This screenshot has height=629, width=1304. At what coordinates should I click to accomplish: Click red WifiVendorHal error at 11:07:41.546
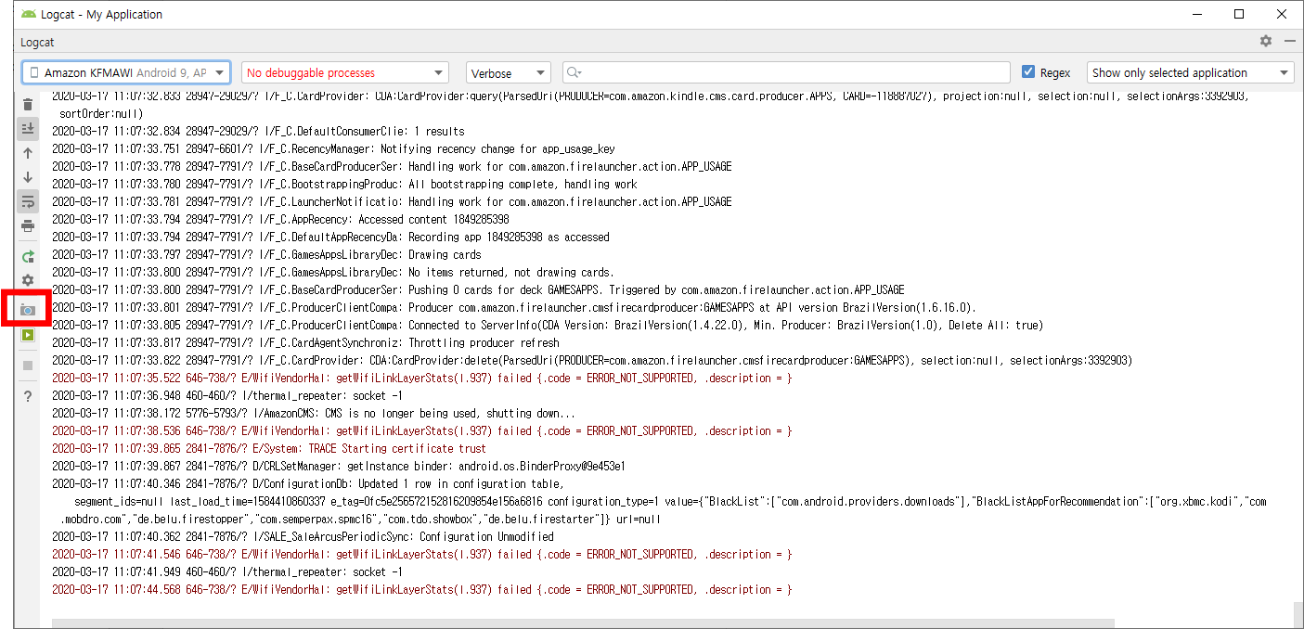[x=421, y=554]
